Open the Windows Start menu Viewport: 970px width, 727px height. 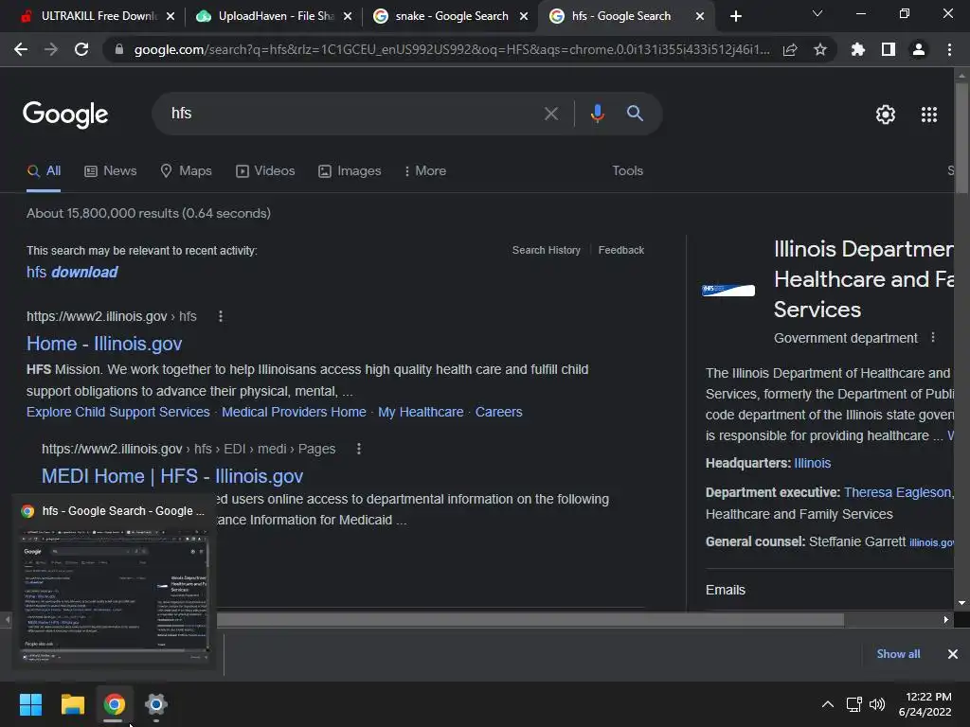tap(30, 704)
